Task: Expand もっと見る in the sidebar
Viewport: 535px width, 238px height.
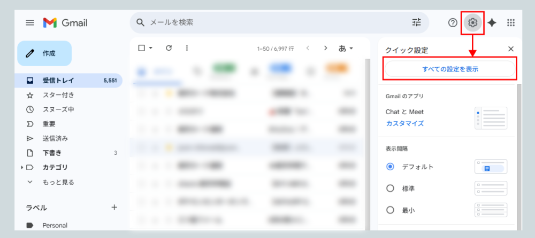Action: click(58, 182)
